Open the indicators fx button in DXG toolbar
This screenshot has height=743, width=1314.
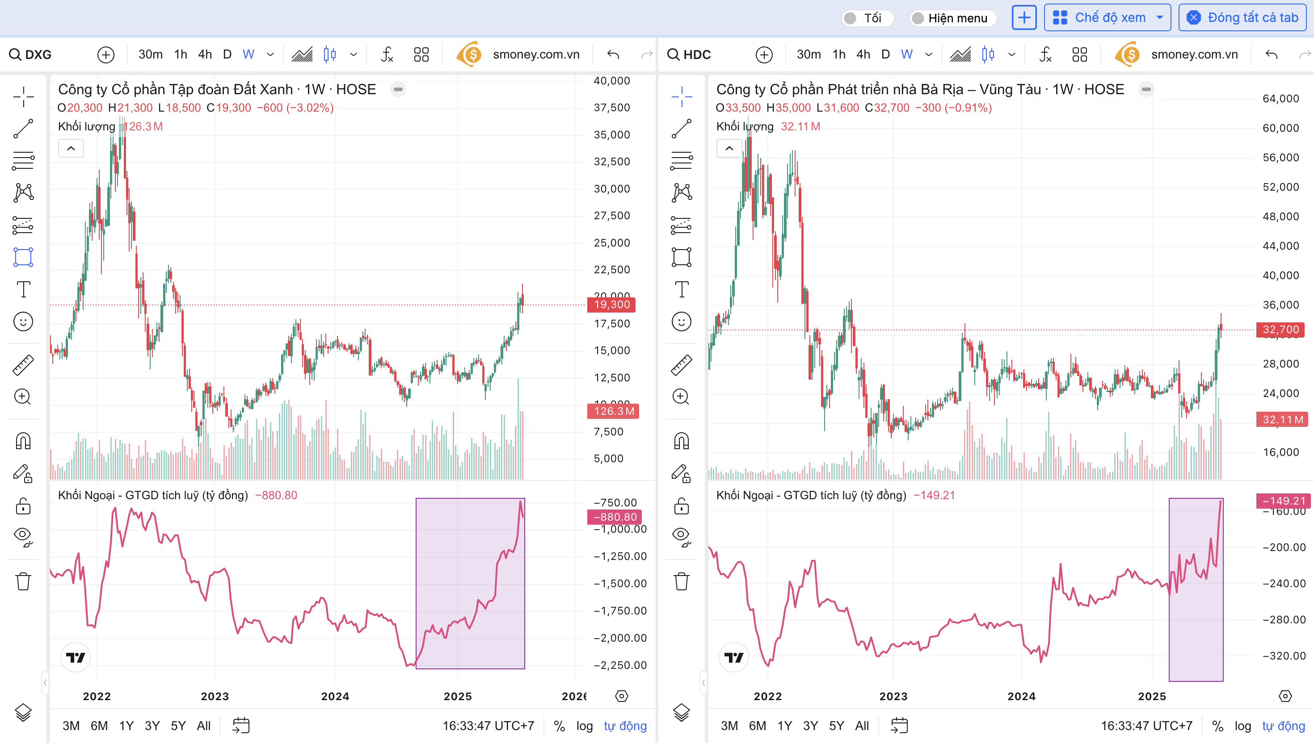[x=387, y=54]
